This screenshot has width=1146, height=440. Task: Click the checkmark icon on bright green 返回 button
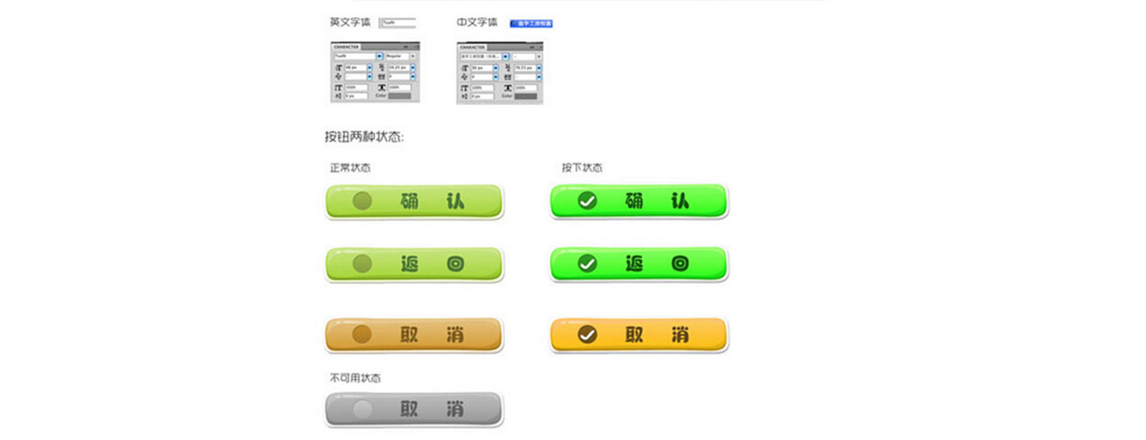click(587, 263)
